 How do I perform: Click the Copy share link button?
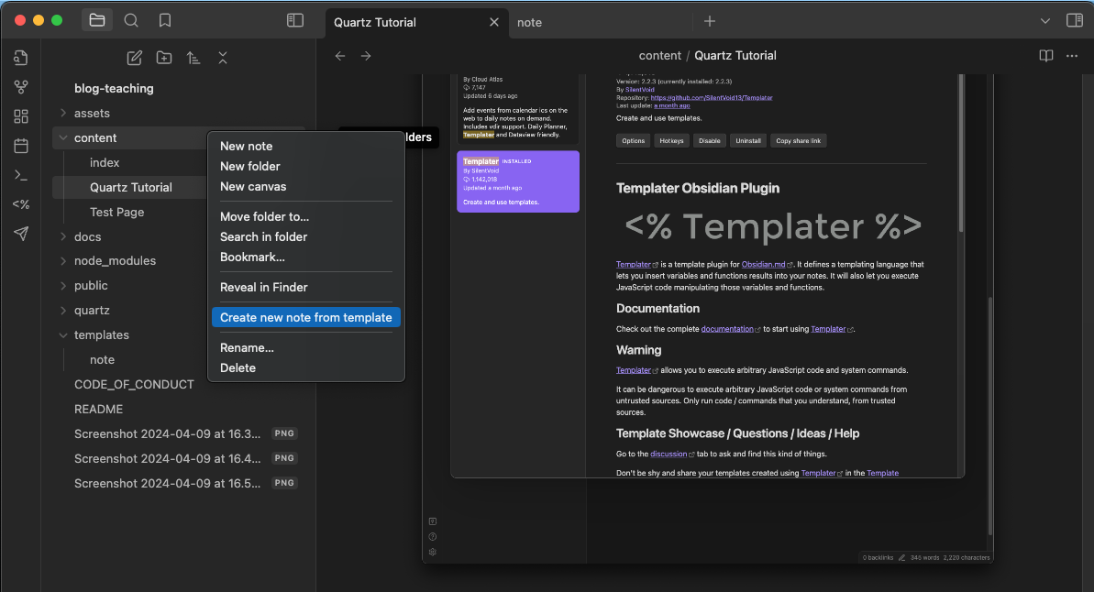click(798, 141)
